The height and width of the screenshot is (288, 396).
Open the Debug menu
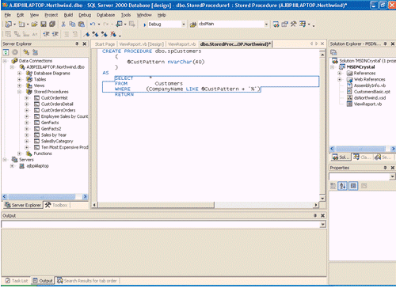point(85,15)
